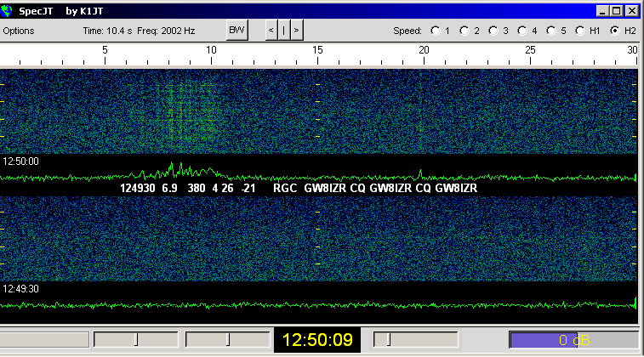Click the BW bandwidth button
Screen dimensions: 644x357
(237, 31)
